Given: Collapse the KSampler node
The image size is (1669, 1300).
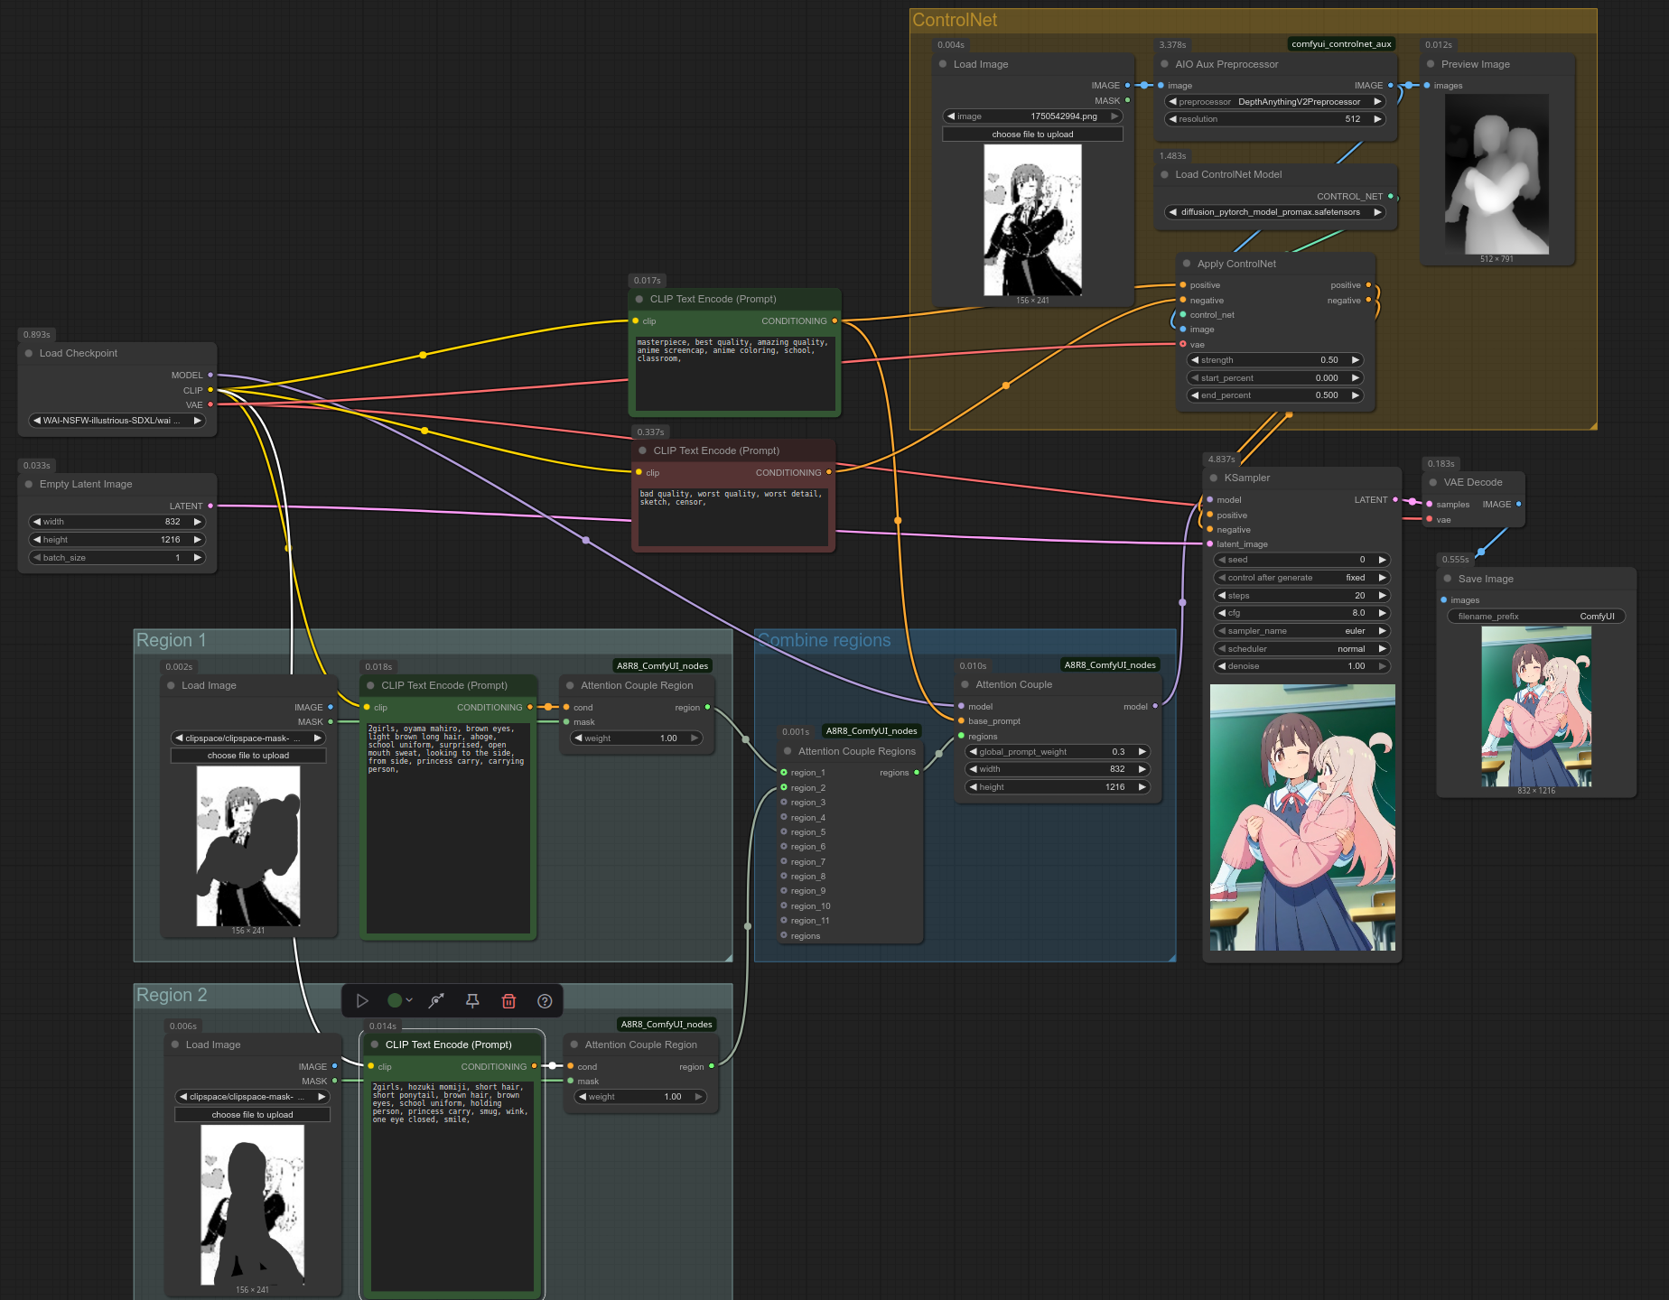Looking at the screenshot, I should (x=1214, y=478).
